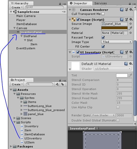The width and height of the screenshot is (137, 149).
Task: Expand the Items folder
Action: [22, 102]
